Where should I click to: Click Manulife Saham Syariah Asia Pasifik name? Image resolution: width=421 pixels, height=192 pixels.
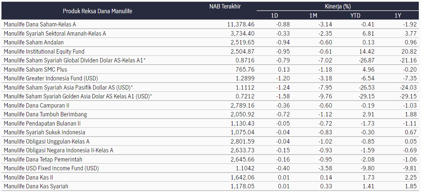point(69,87)
